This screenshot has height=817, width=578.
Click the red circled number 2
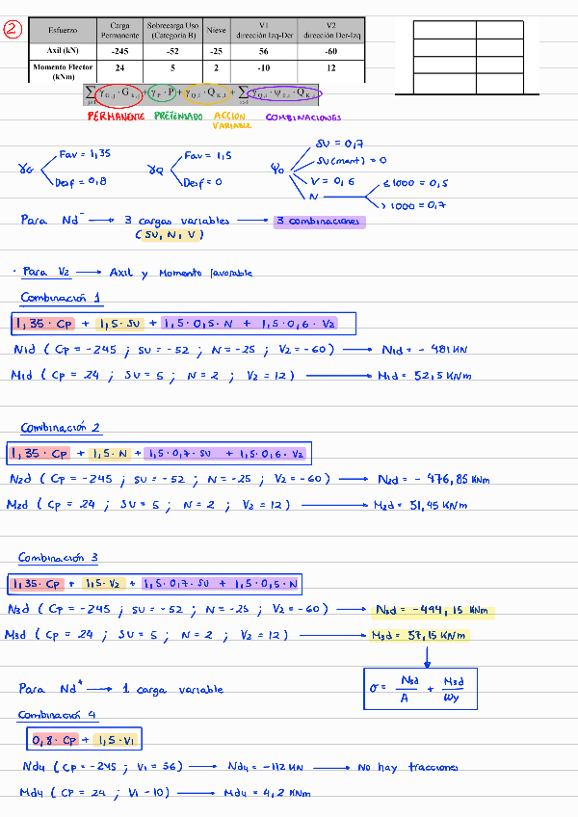[12, 29]
